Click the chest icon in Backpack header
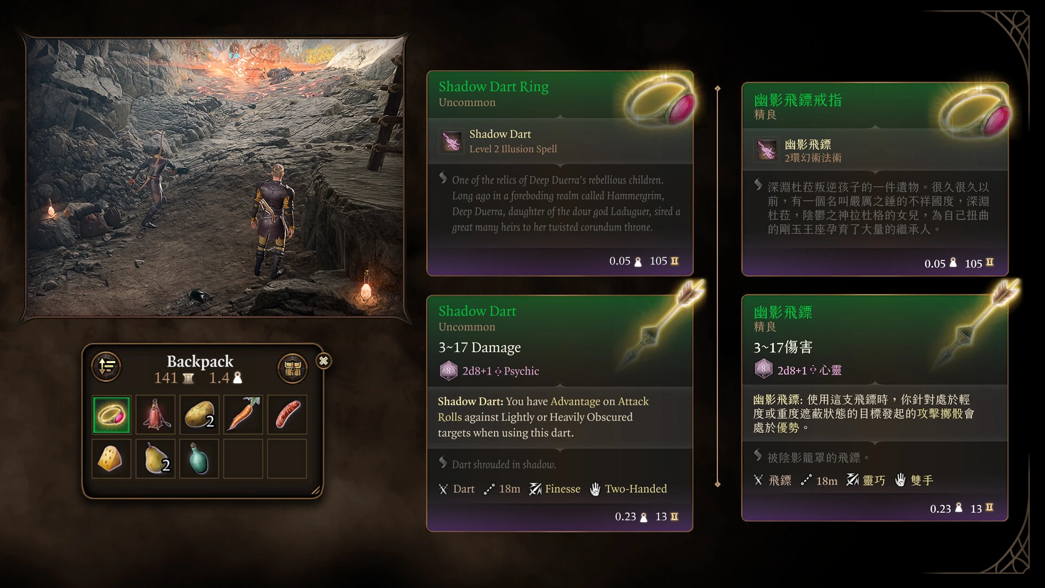 293,369
